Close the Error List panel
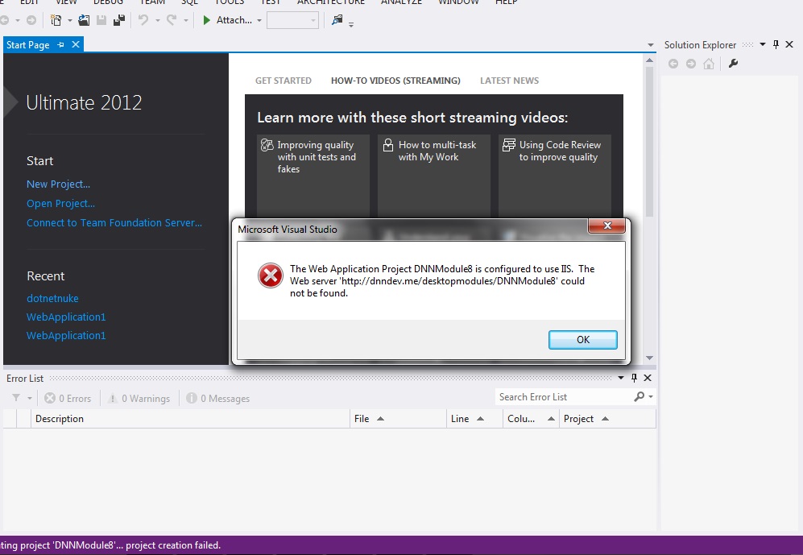 point(648,378)
